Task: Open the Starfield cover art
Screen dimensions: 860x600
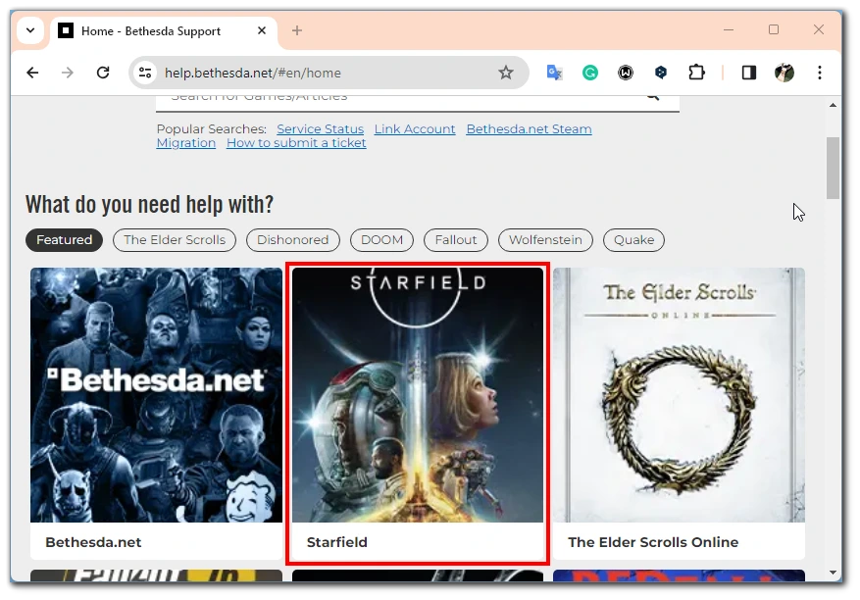Action: coord(418,395)
